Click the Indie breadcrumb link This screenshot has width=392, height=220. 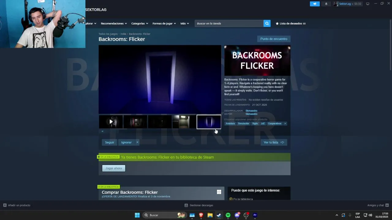(123, 34)
